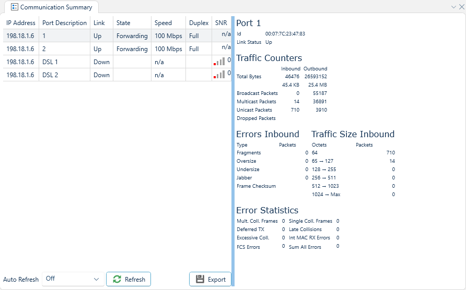Click the 25.4 MB outbound value
This screenshot has width=466, height=290.
click(318, 84)
